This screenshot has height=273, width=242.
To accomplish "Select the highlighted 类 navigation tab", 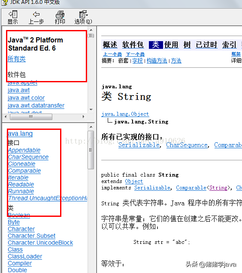I will click(156, 45).
